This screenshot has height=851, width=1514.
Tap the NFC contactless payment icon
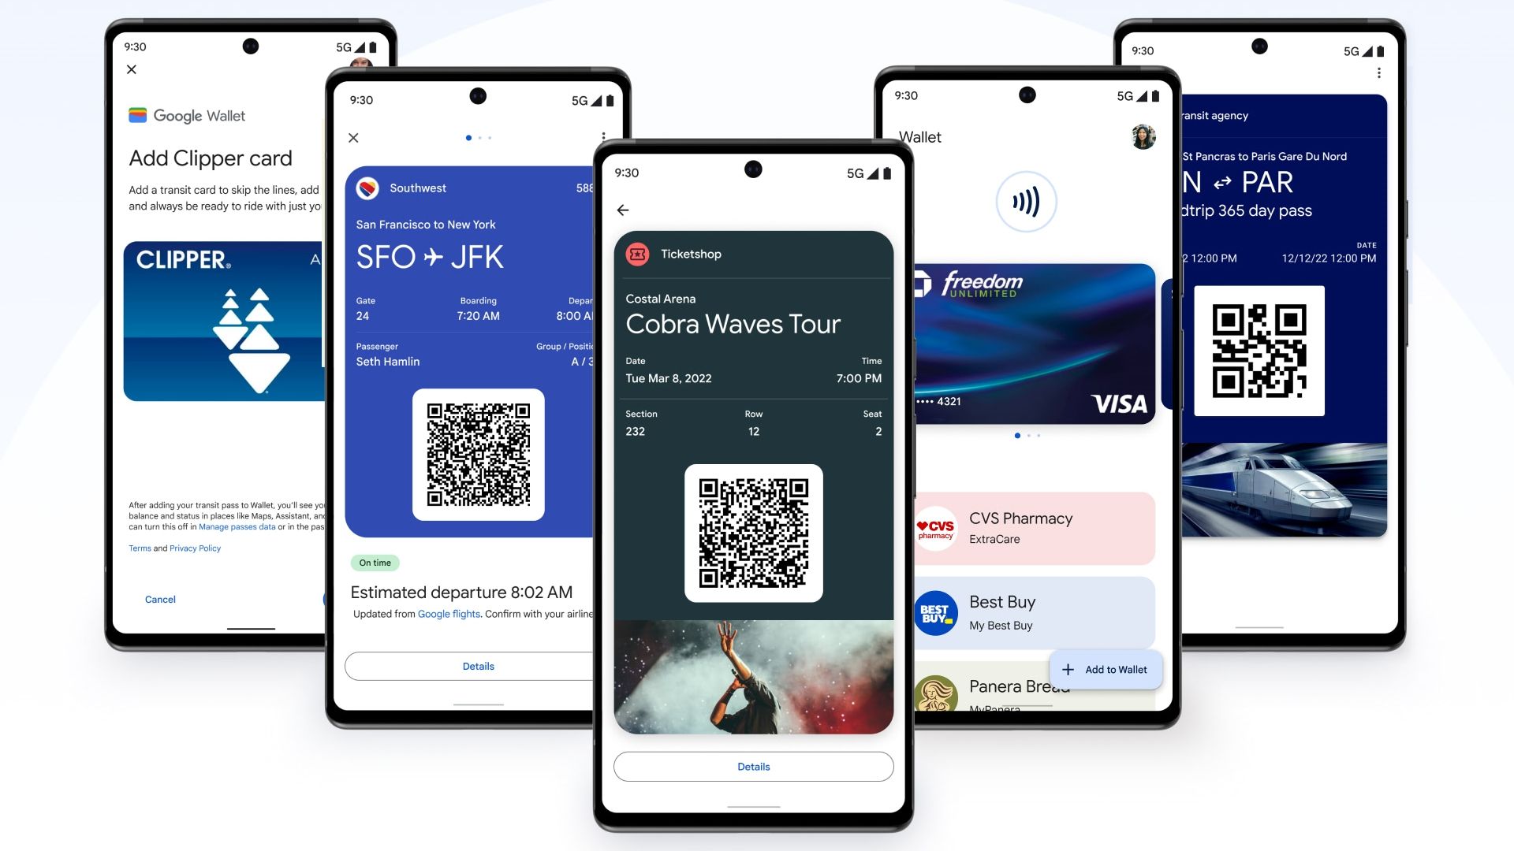[x=1027, y=201]
